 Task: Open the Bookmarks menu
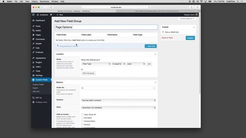[45, 2]
